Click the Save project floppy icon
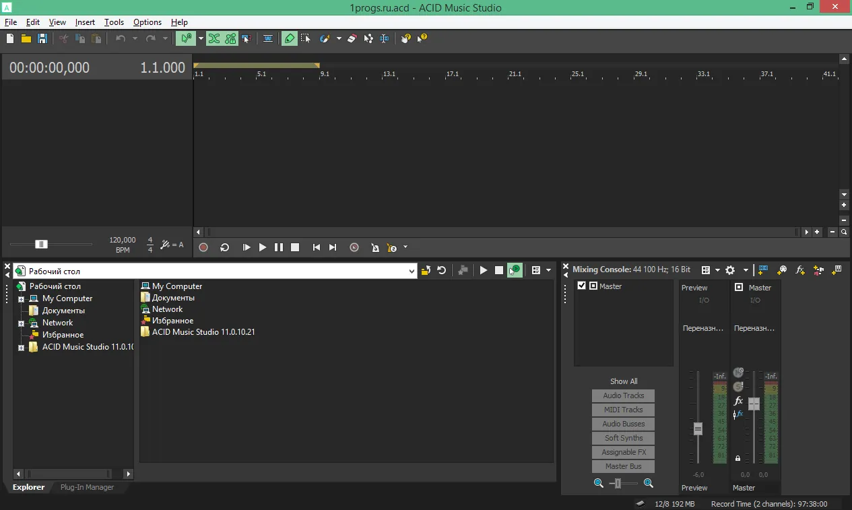The image size is (852, 510). (42, 38)
